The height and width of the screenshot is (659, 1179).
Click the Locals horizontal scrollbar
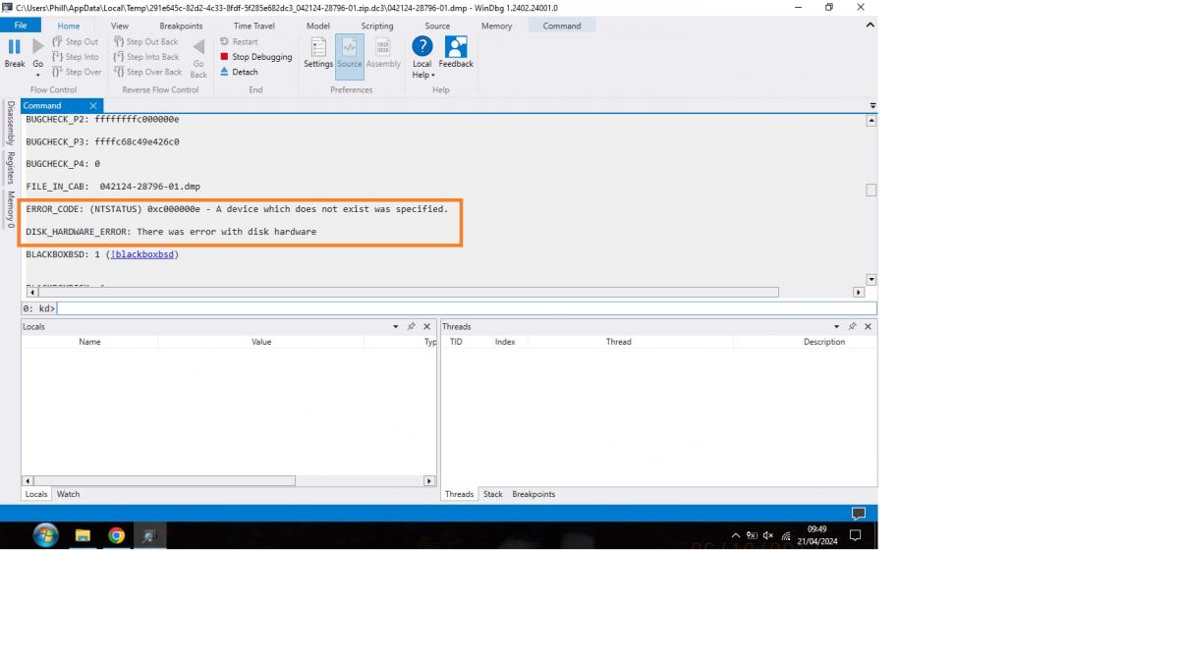coord(164,481)
